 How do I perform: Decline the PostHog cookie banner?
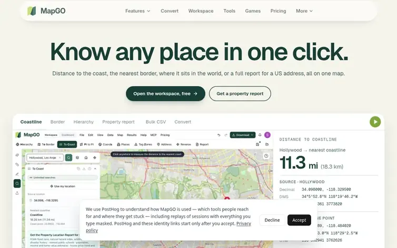tap(272, 220)
